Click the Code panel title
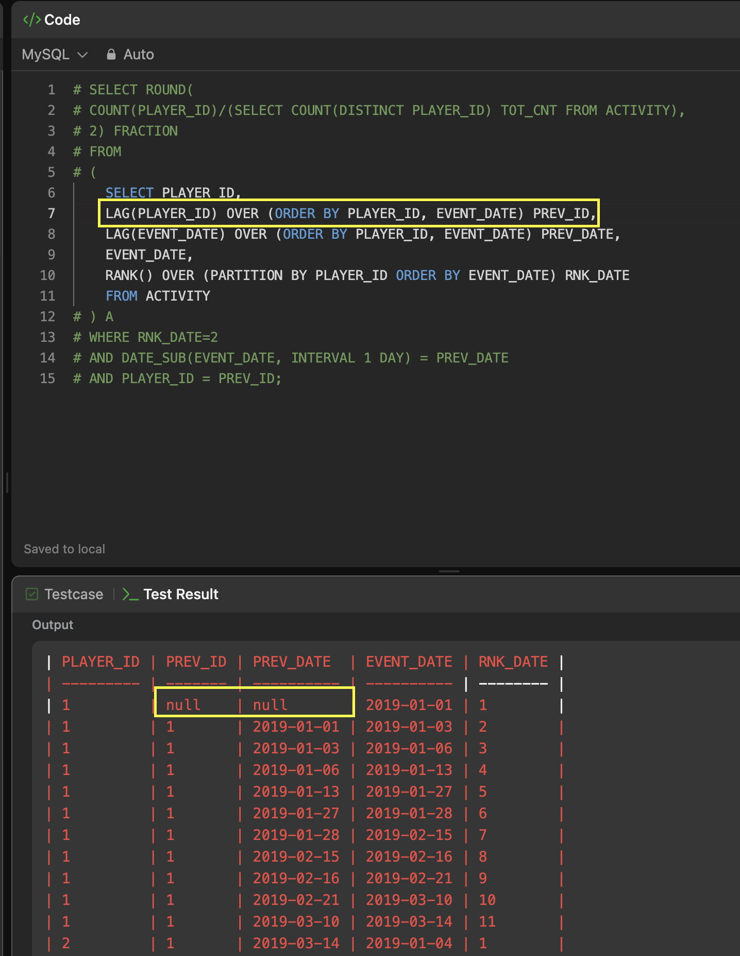 [x=62, y=20]
